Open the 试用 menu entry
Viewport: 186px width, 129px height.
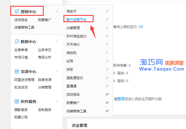[x=70, y=61]
